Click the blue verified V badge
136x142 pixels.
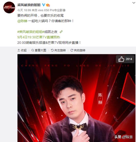44,5
